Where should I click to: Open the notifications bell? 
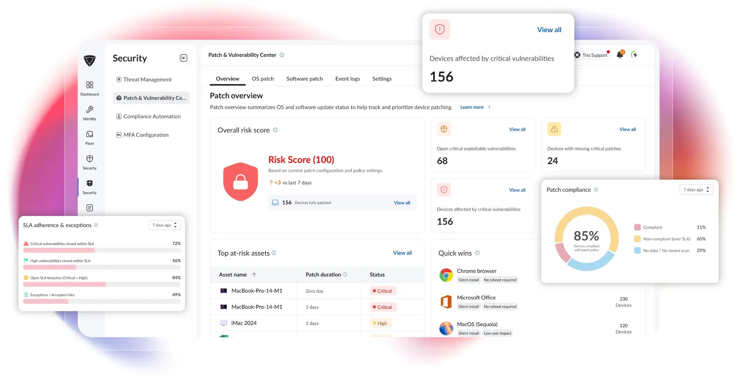(x=620, y=54)
